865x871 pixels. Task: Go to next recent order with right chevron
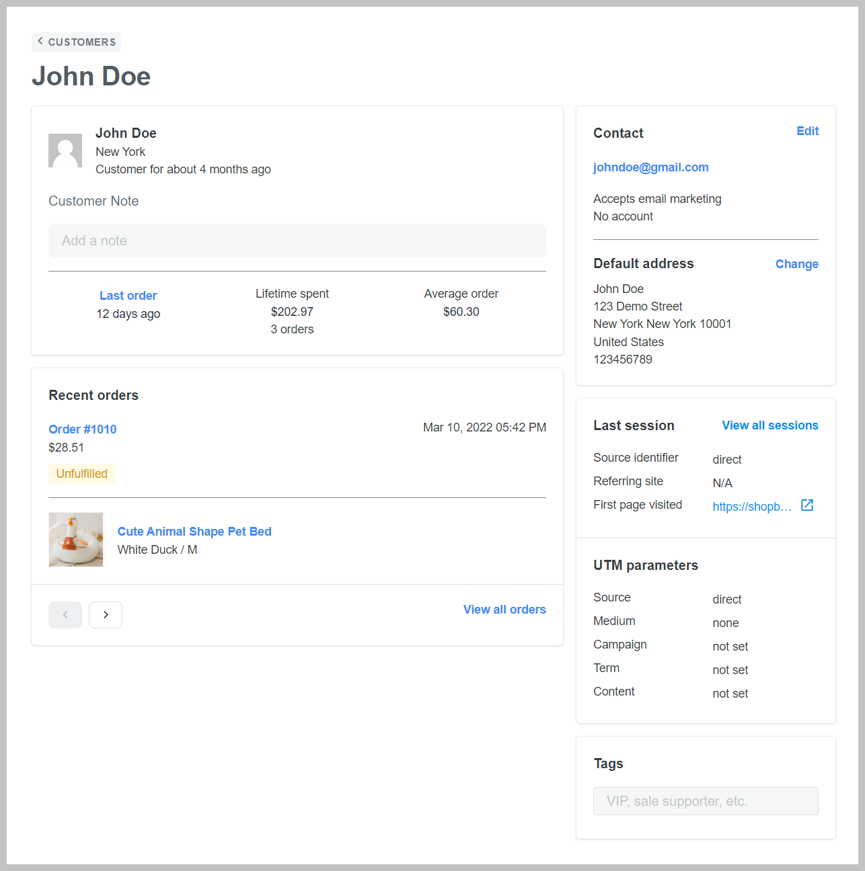point(106,615)
